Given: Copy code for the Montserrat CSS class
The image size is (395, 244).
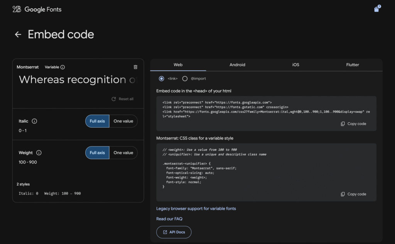Looking at the screenshot, I should click(x=353, y=194).
